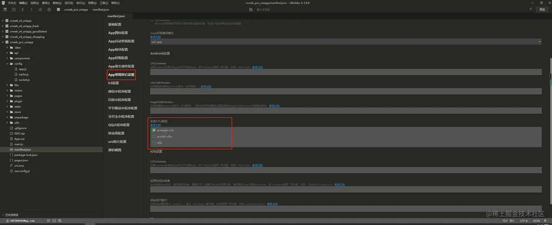Open the 微信小程序配置 section
Screen dimensions: 552x225
[x=119, y=91]
